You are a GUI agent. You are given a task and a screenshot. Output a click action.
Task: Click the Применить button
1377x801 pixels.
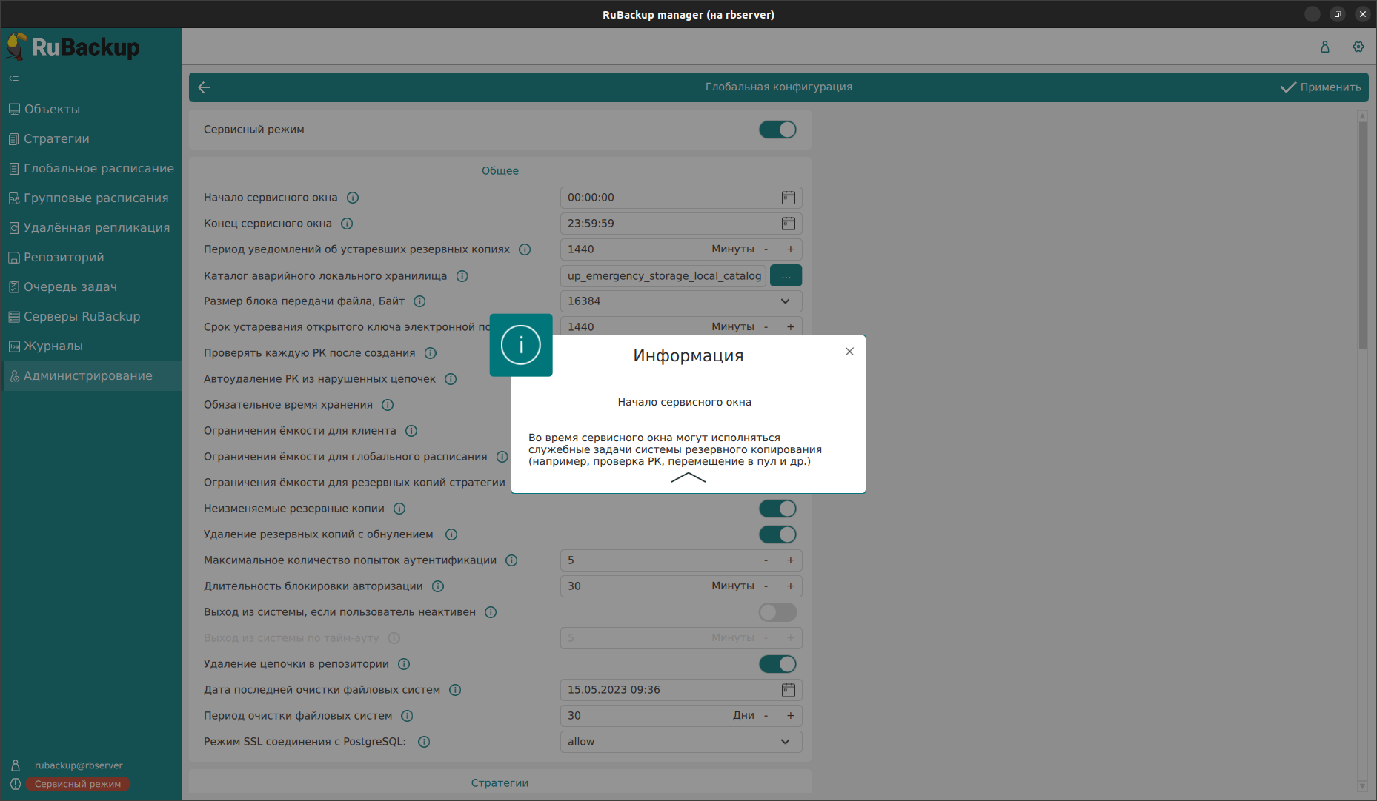click(x=1321, y=87)
